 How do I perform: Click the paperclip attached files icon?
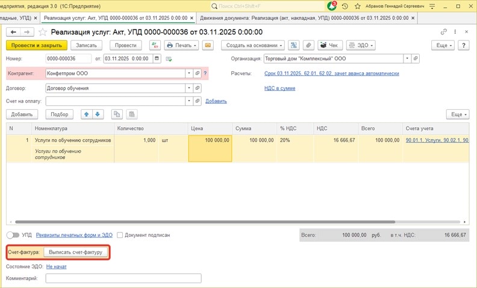308,45
